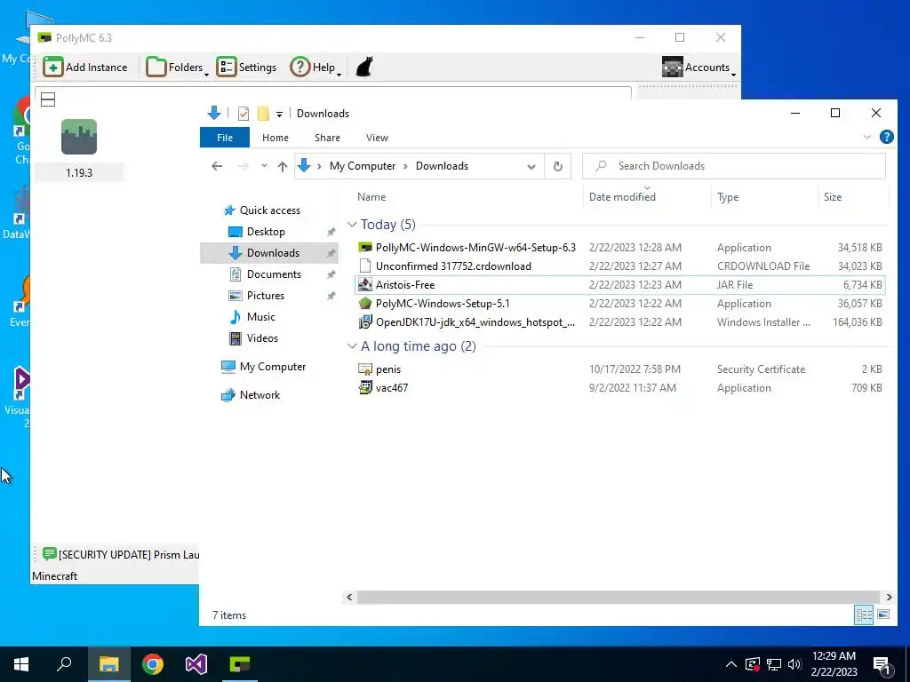Click Add Instance in PollyMC toolbar
The image size is (910, 682).
[84, 67]
